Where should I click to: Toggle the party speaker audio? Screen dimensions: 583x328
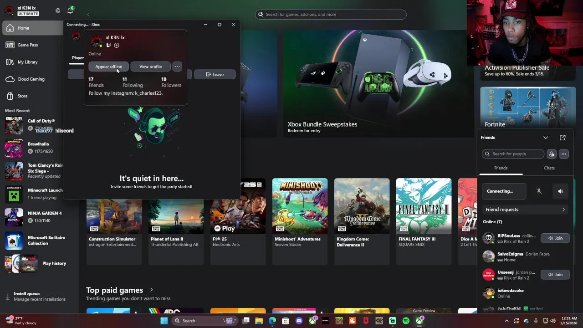pyautogui.click(x=561, y=191)
